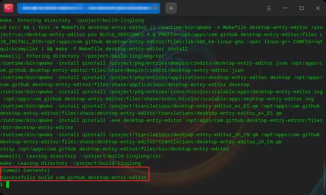Click the 'strip /opt/apps' command line
The width and height of the screenshot is (326, 195).
(x=114, y=149)
